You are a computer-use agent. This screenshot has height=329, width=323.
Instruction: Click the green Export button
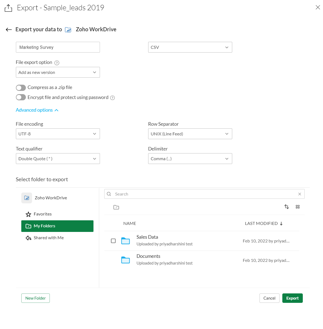coord(292,298)
